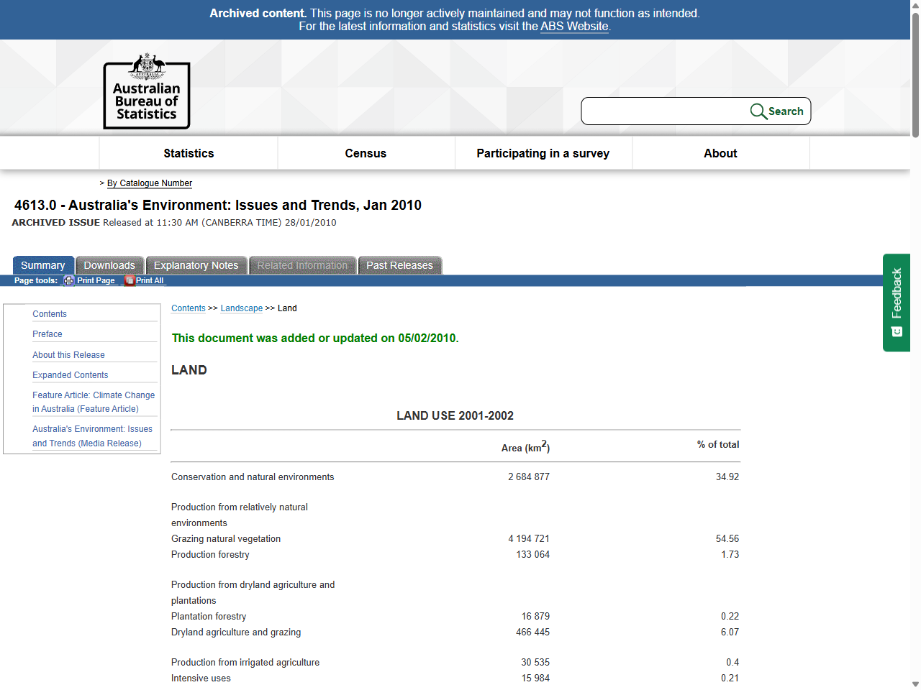
Task: Click the LAND section heading
Action: click(x=189, y=370)
